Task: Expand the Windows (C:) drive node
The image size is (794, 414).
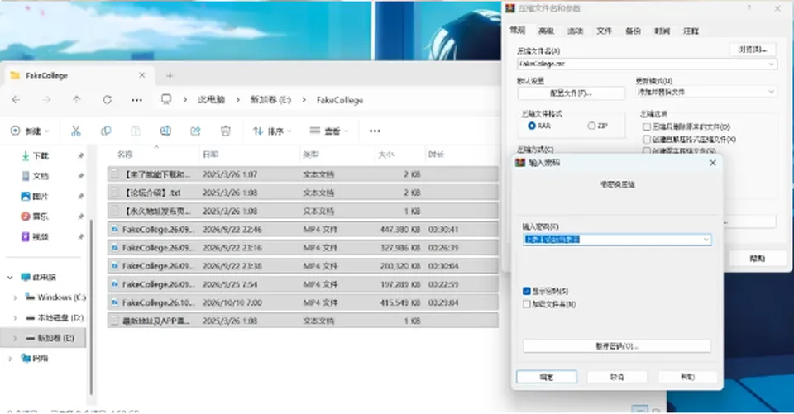Action: 15,297
